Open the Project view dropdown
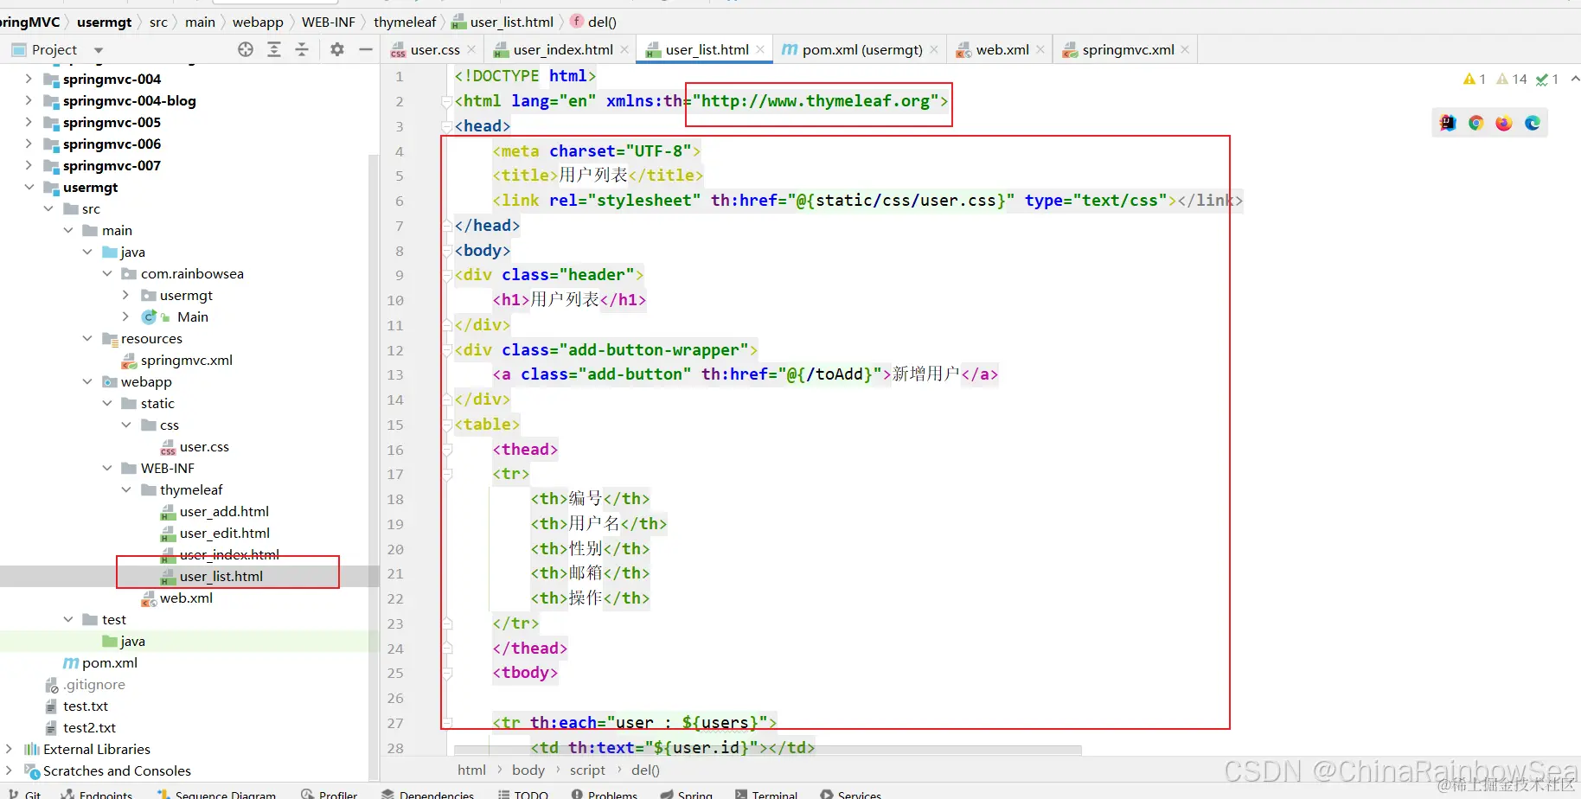 coord(99,50)
